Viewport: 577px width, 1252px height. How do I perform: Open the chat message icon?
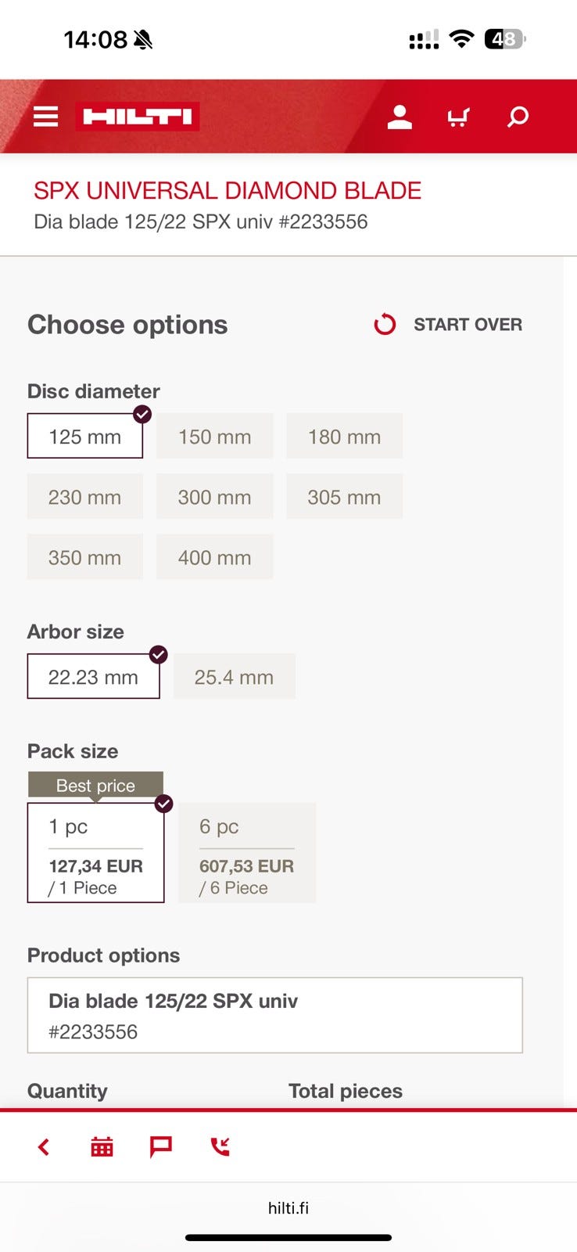160,1147
